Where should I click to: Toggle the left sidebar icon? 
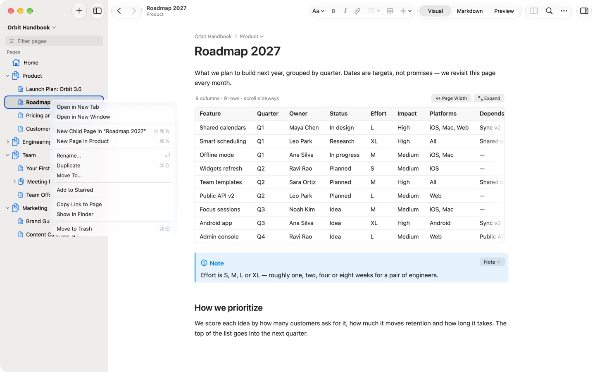click(98, 11)
